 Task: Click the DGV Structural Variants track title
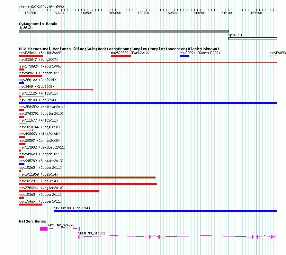coord(119,49)
